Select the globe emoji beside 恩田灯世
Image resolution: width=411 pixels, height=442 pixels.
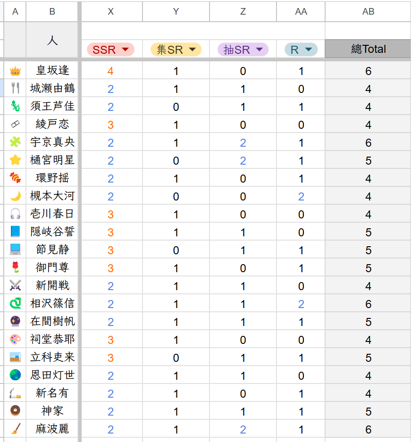pos(15,375)
